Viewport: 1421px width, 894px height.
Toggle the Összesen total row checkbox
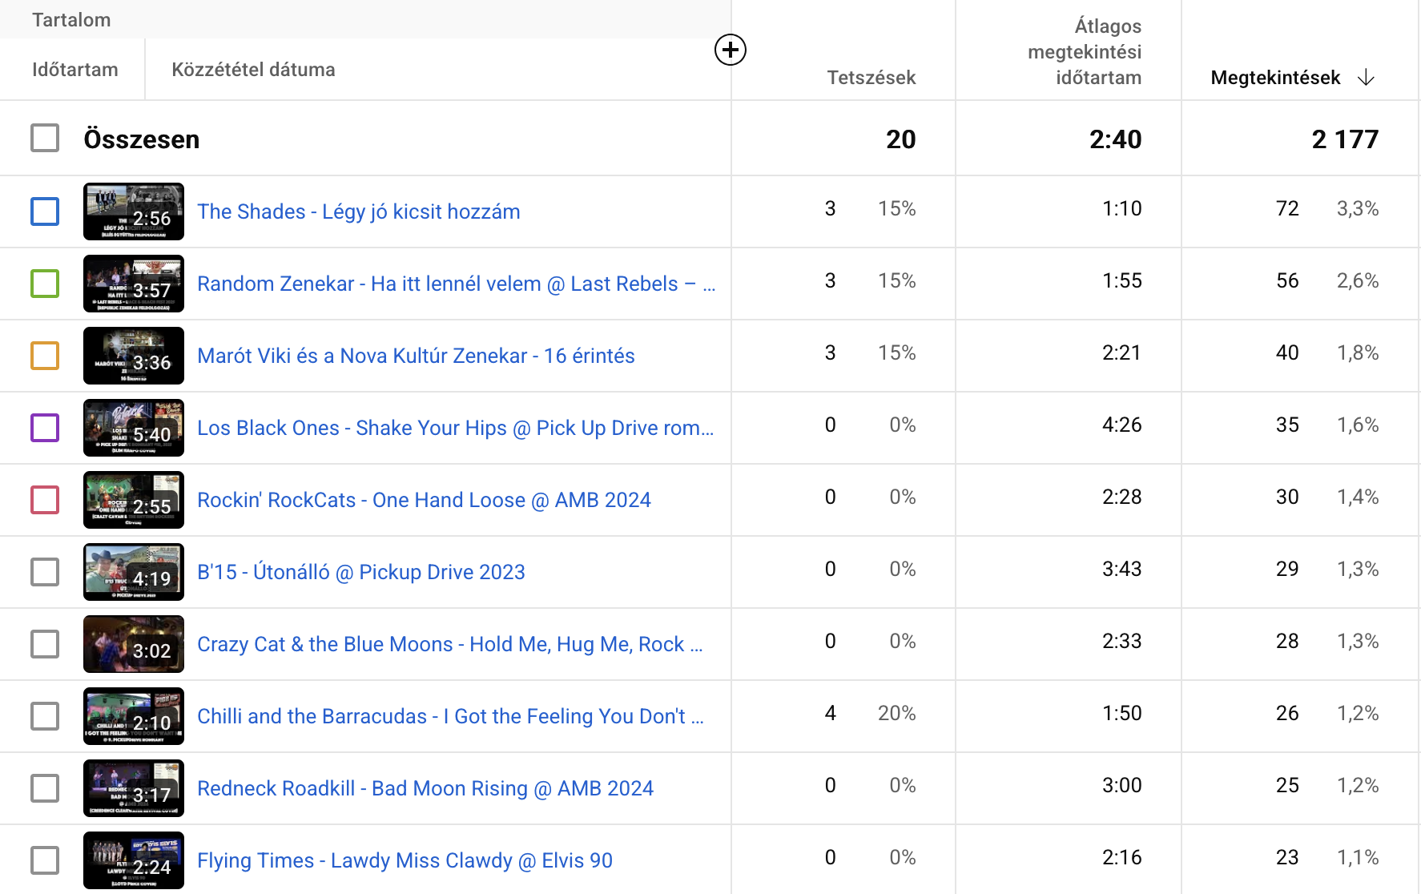(45, 138)
